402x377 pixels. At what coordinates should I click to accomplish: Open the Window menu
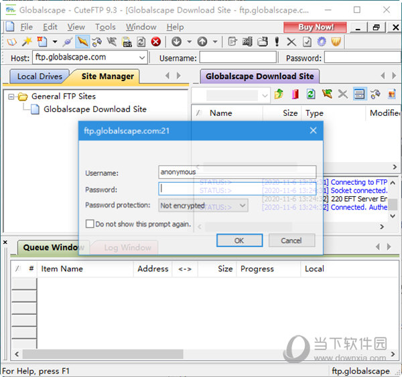[141, 27]
